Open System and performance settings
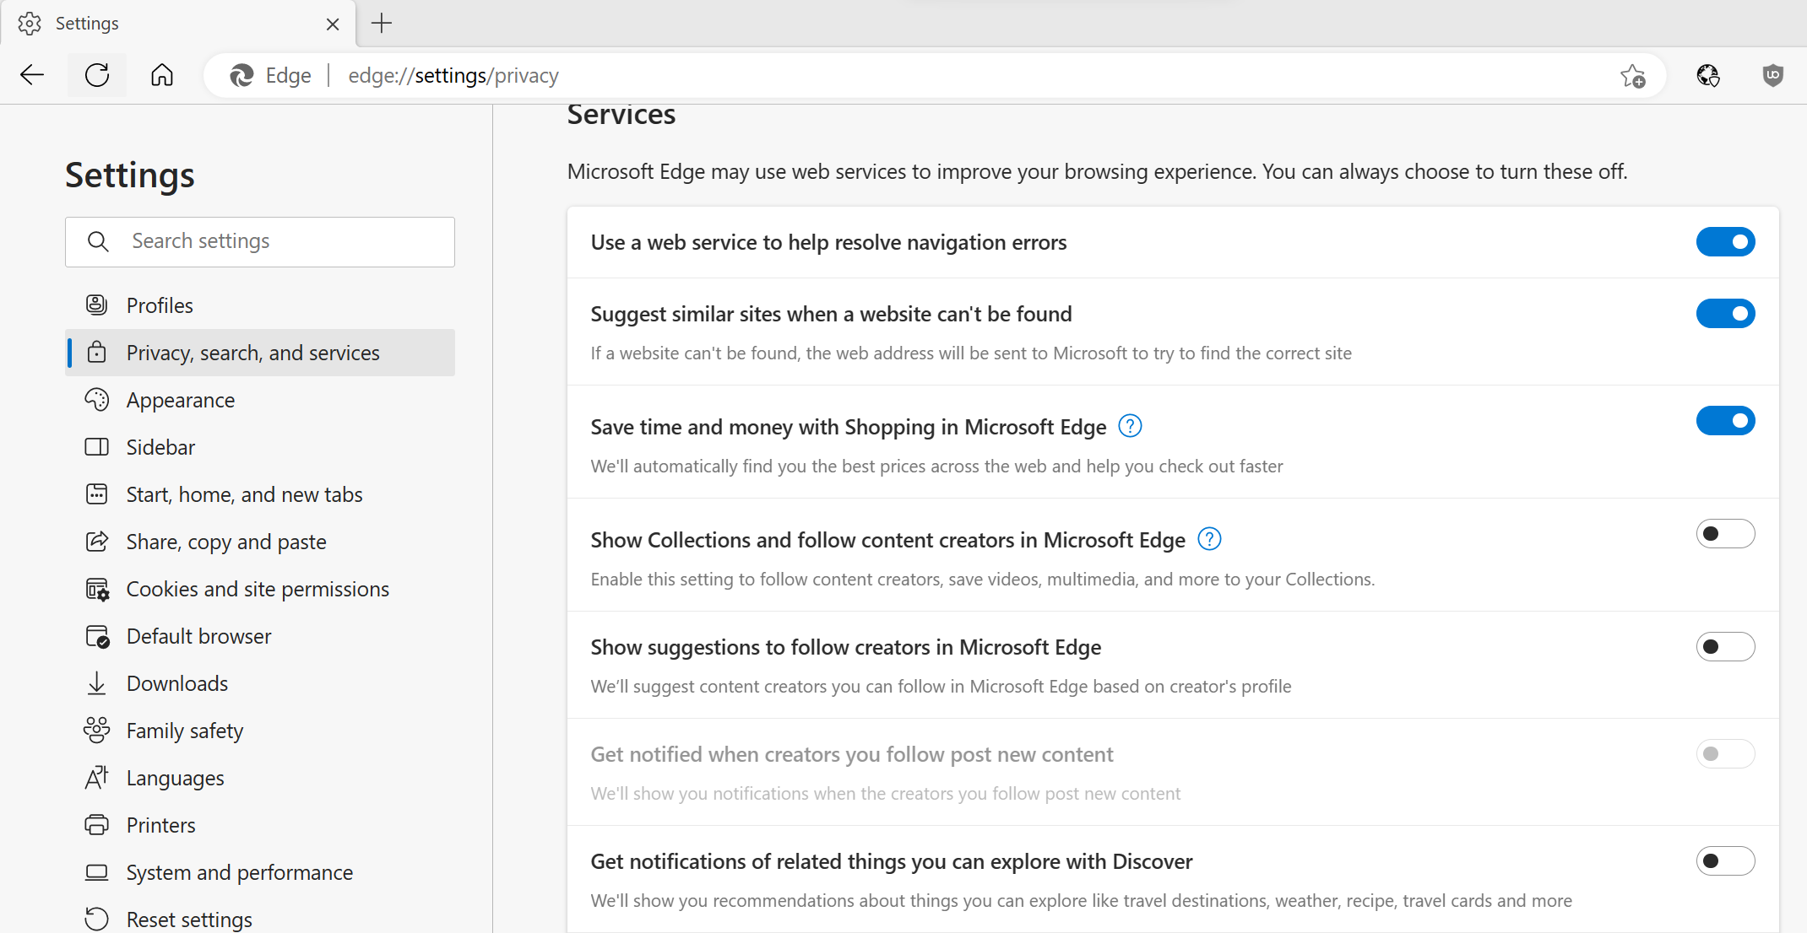This screenshot has height=933, width=1807. pyautogui.click(x=239, y=872)
